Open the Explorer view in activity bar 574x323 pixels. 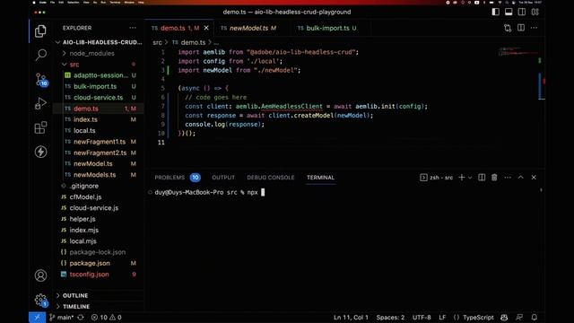coord(40,31)
